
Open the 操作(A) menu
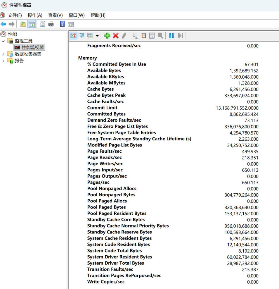(35, 15)
